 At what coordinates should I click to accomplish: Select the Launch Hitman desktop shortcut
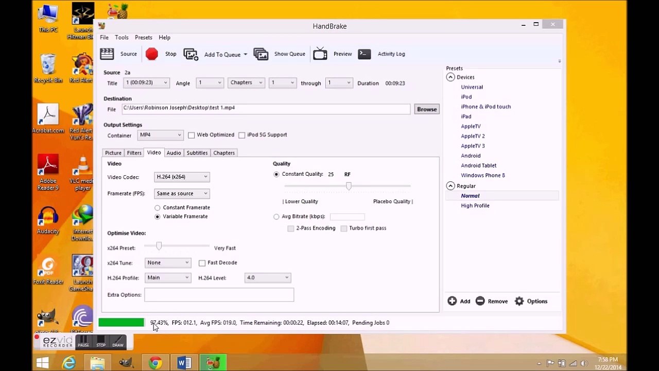point(82,21)
